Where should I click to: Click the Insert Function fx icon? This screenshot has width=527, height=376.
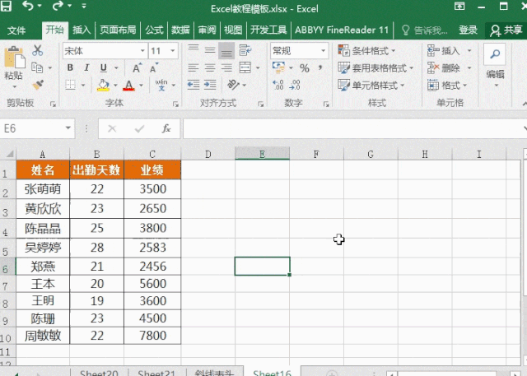(x=166, y=128)
